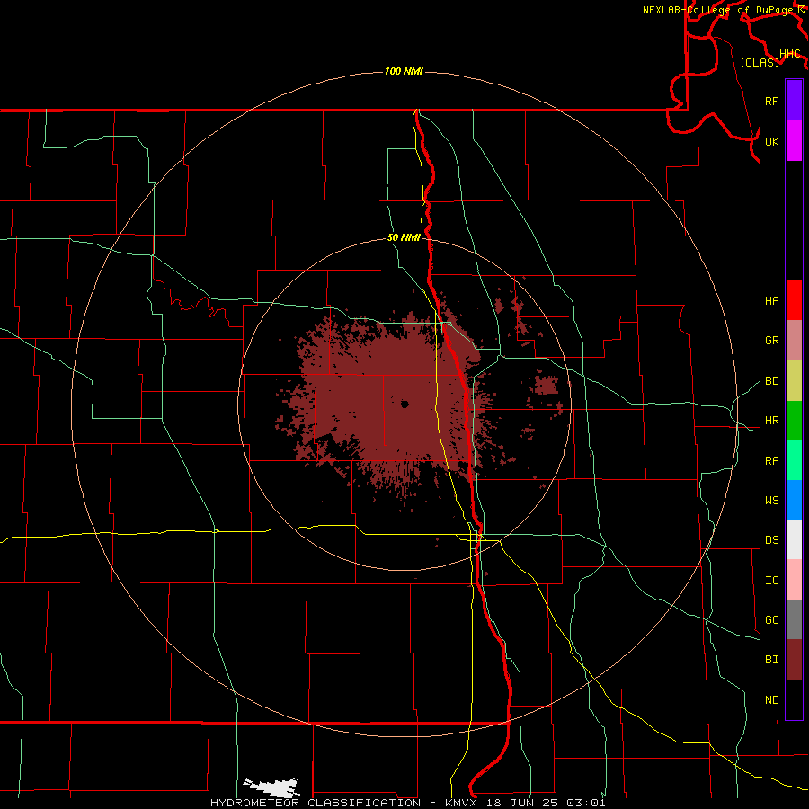Click the IC pink legend color block
This screenshot has height=809, width=809.
pyautogui.click(x=794, y=580)
